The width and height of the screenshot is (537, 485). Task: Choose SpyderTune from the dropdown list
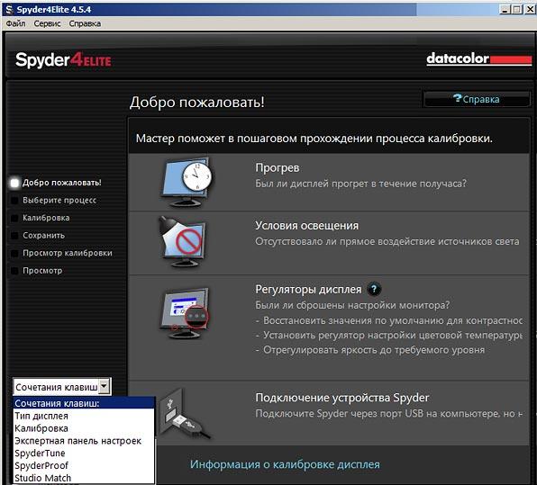(x=84, y=454)
